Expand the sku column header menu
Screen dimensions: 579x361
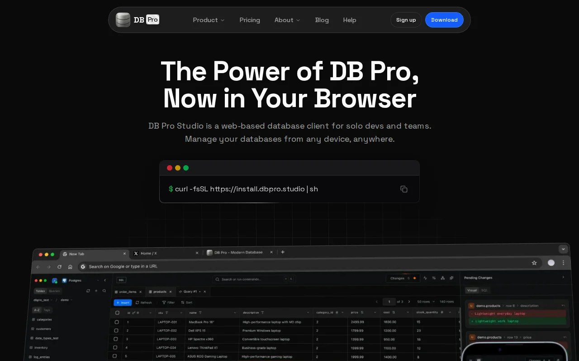[x=181, y=312]
